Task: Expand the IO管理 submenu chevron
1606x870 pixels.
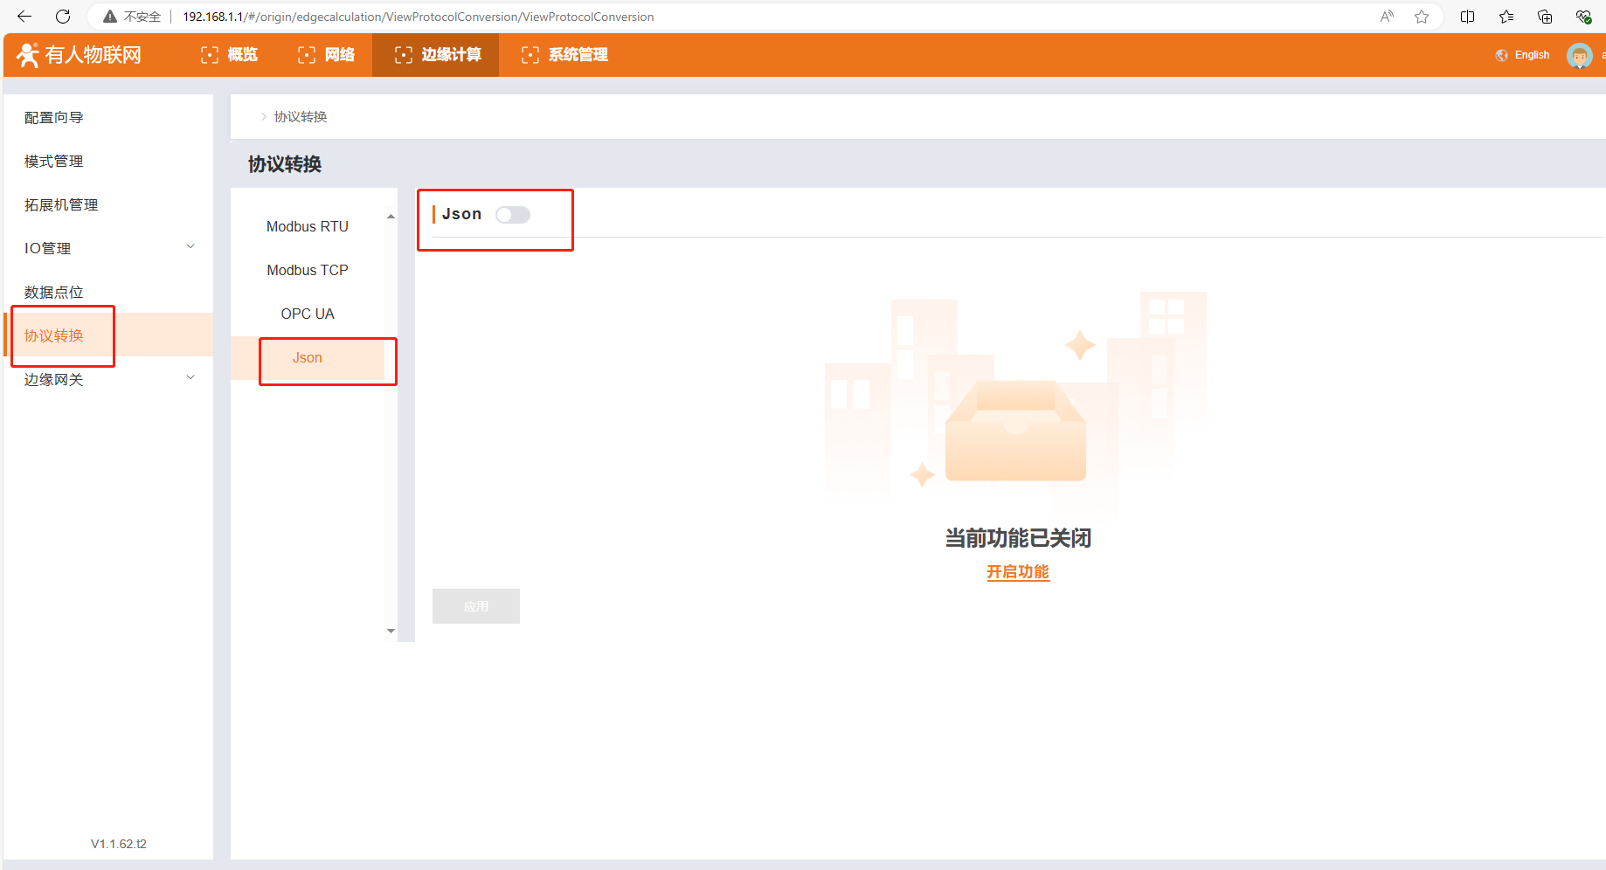Action: [190, 247]
